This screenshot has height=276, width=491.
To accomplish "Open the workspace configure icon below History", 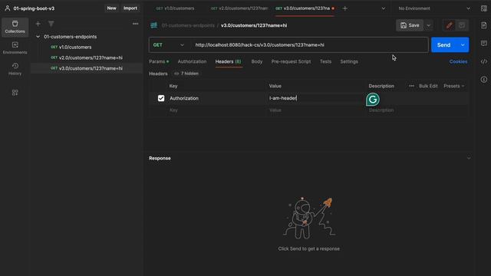I will 15,93.
